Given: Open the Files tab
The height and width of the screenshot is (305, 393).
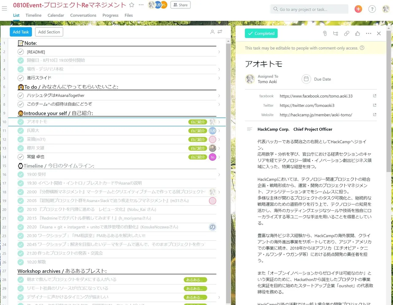Looking at the screenshot, I should pos(129,15).
